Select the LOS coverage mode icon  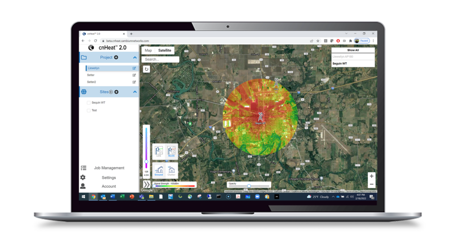[159, 151]
